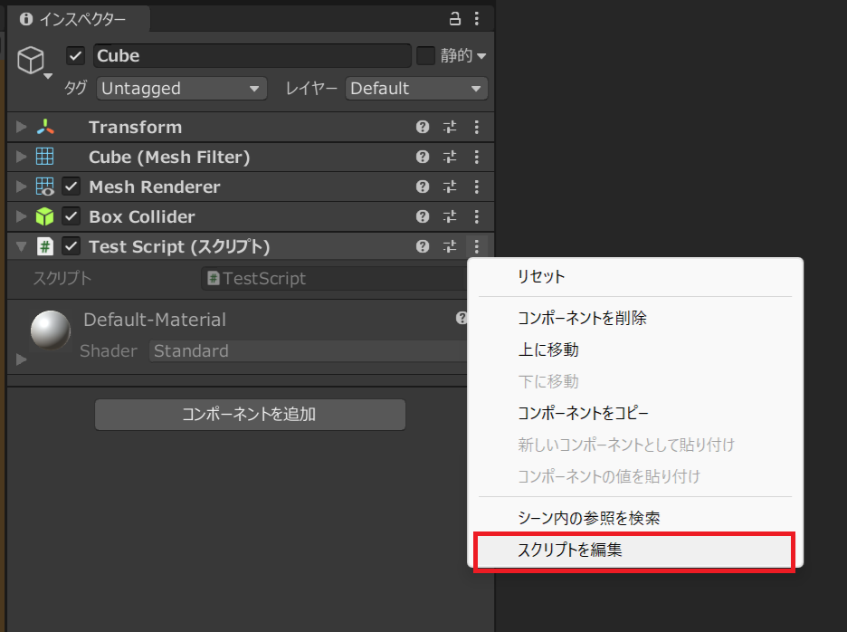This screenshot has height=632, width=847.
Task: Disable the Box Collider checkbox
Action: point(71,216)
